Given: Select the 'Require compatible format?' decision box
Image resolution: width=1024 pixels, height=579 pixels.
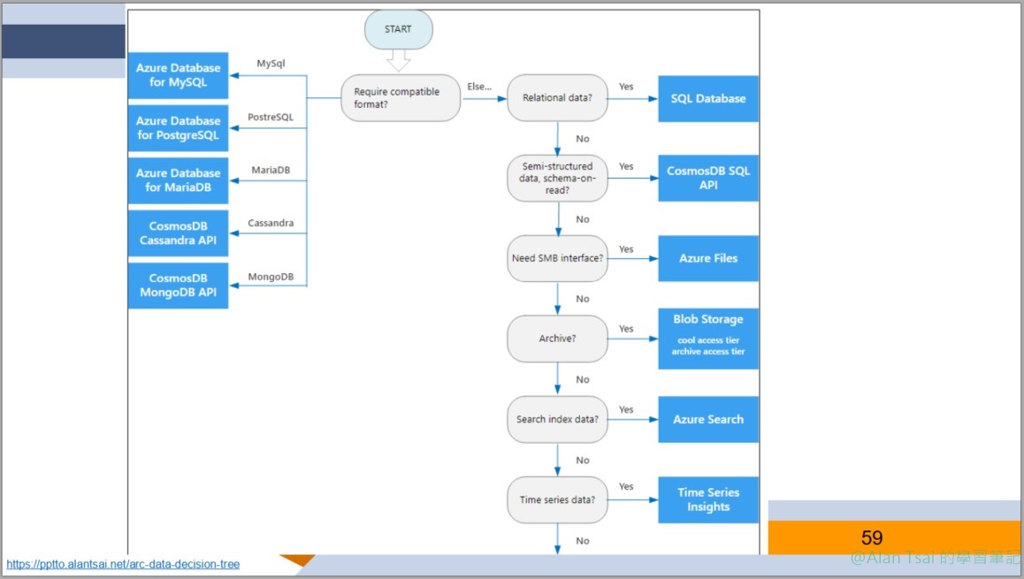Looking at the screenshot, I should (x=401, y=98).
